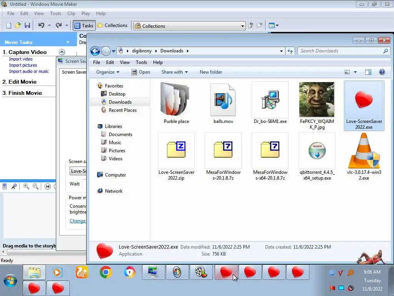
Task: Open Explorer Tools menu
Action: (141, 62)
